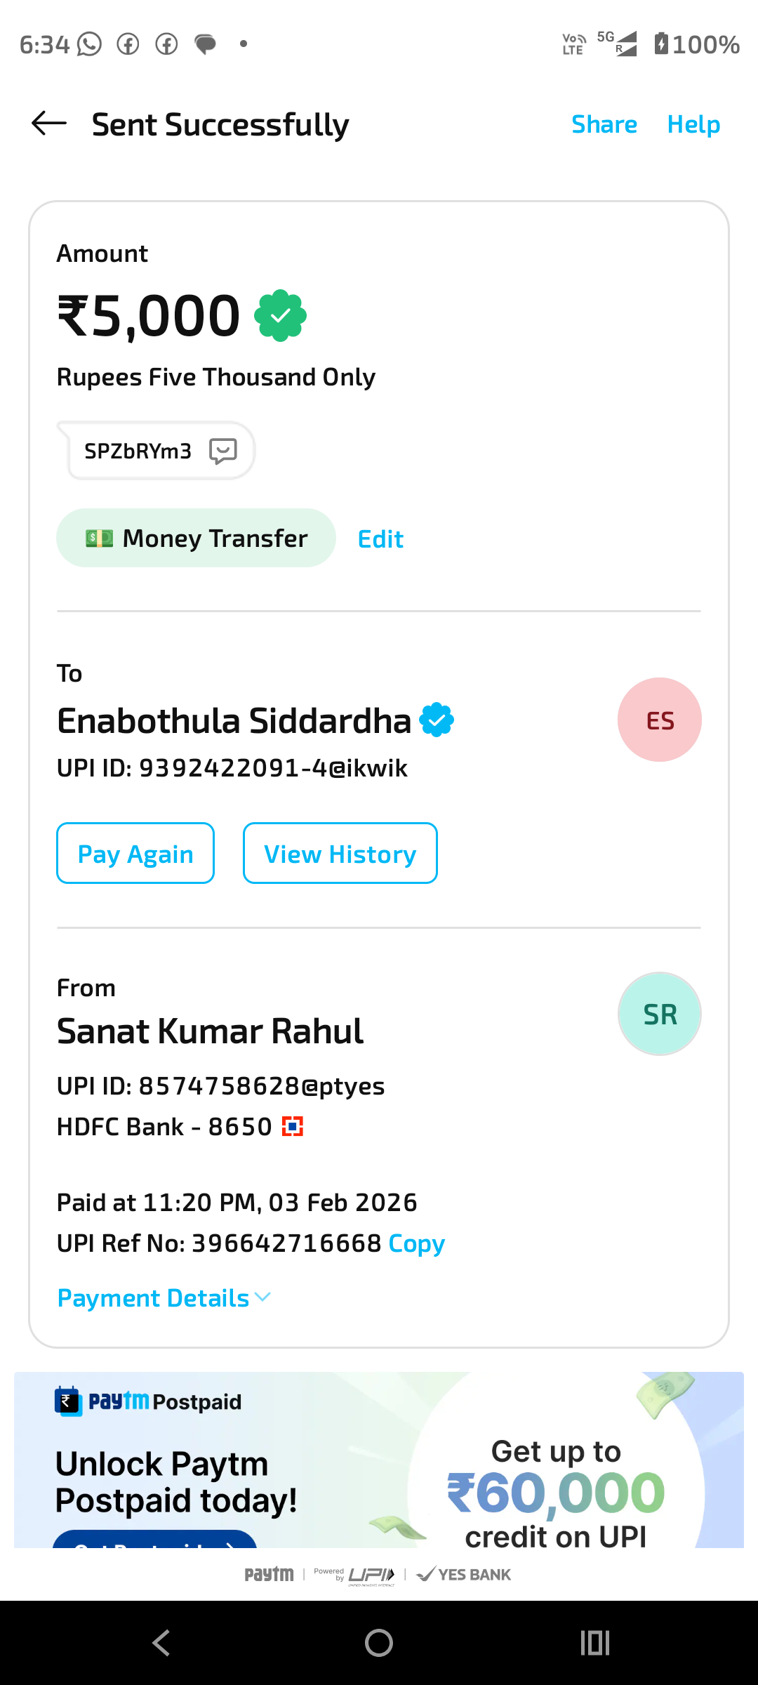This screenshot has width=758, height=1685.
Task: Expand Payment Details section
Action: tap(154, 1298)
